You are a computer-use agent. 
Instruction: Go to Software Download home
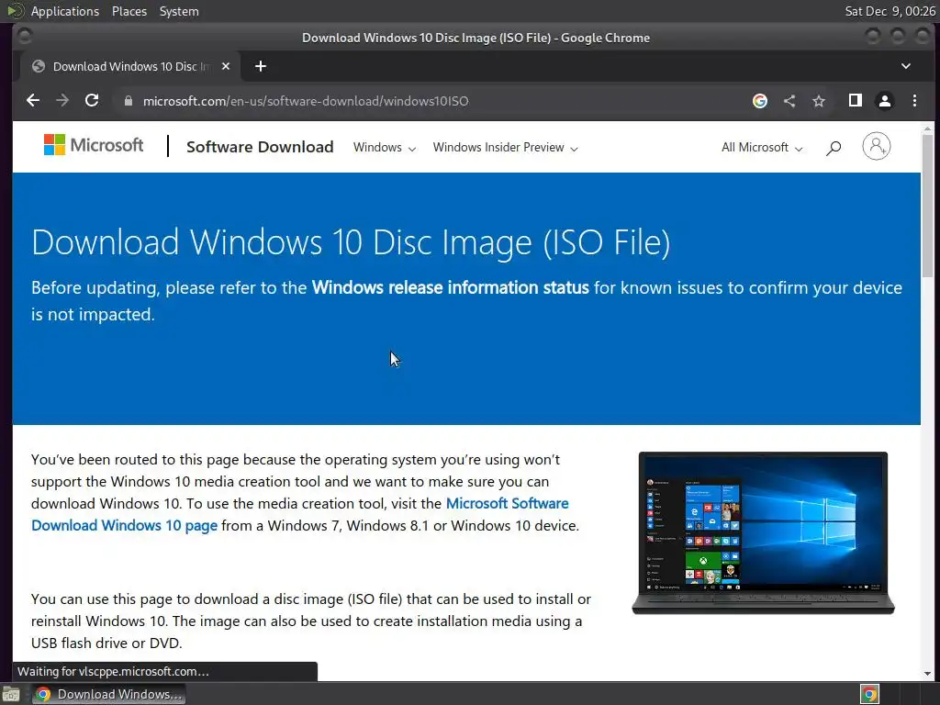click(x=260, y=147)
